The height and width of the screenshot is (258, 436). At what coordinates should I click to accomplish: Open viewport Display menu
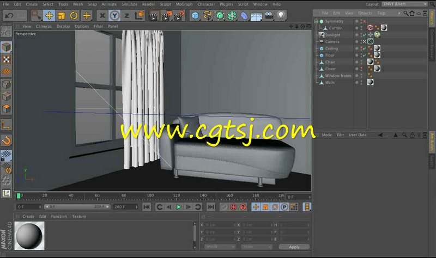[x=63, y=26]
